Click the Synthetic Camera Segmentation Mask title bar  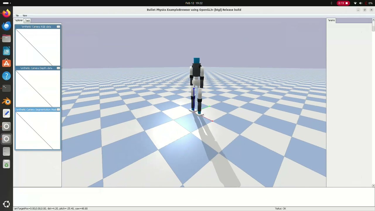[38, 110]
